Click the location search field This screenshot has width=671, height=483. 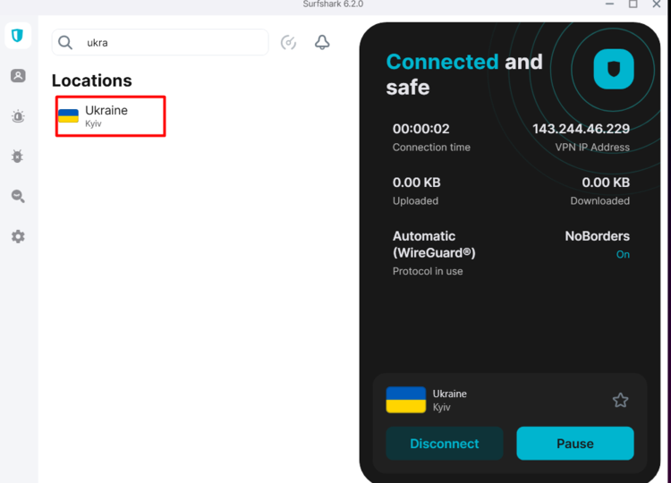point(170,42)
